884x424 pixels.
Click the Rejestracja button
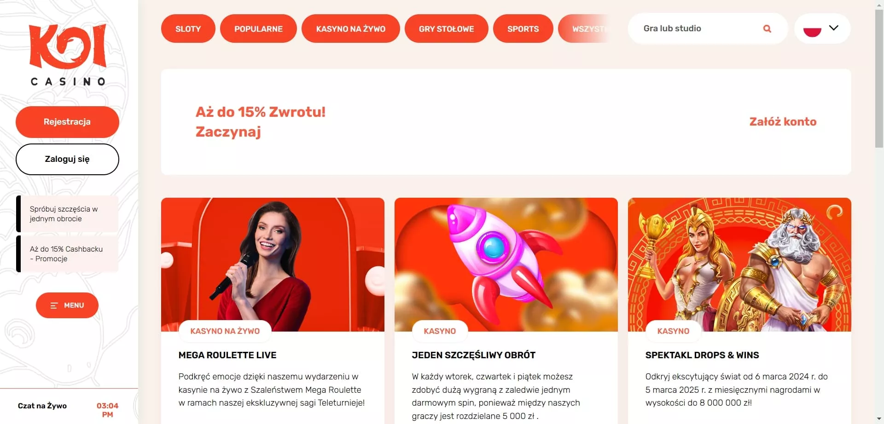(67, 122)
